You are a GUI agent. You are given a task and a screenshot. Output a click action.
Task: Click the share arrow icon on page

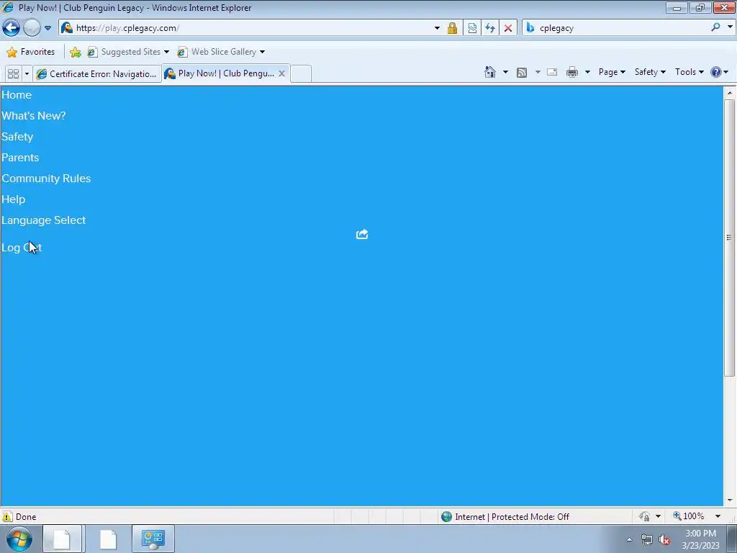[x=362, y=234]
